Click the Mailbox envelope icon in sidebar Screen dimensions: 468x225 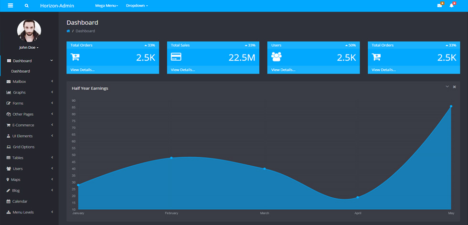click(x=9, y=82)
